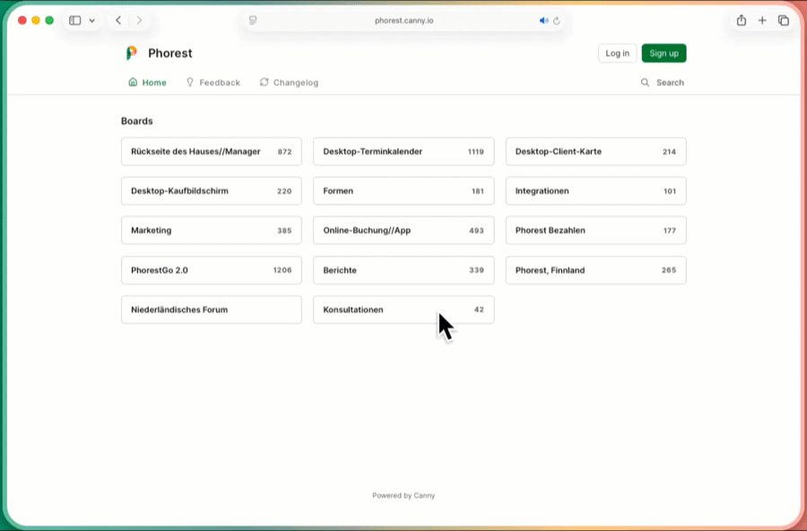Select the Home tab

[148, 83]
